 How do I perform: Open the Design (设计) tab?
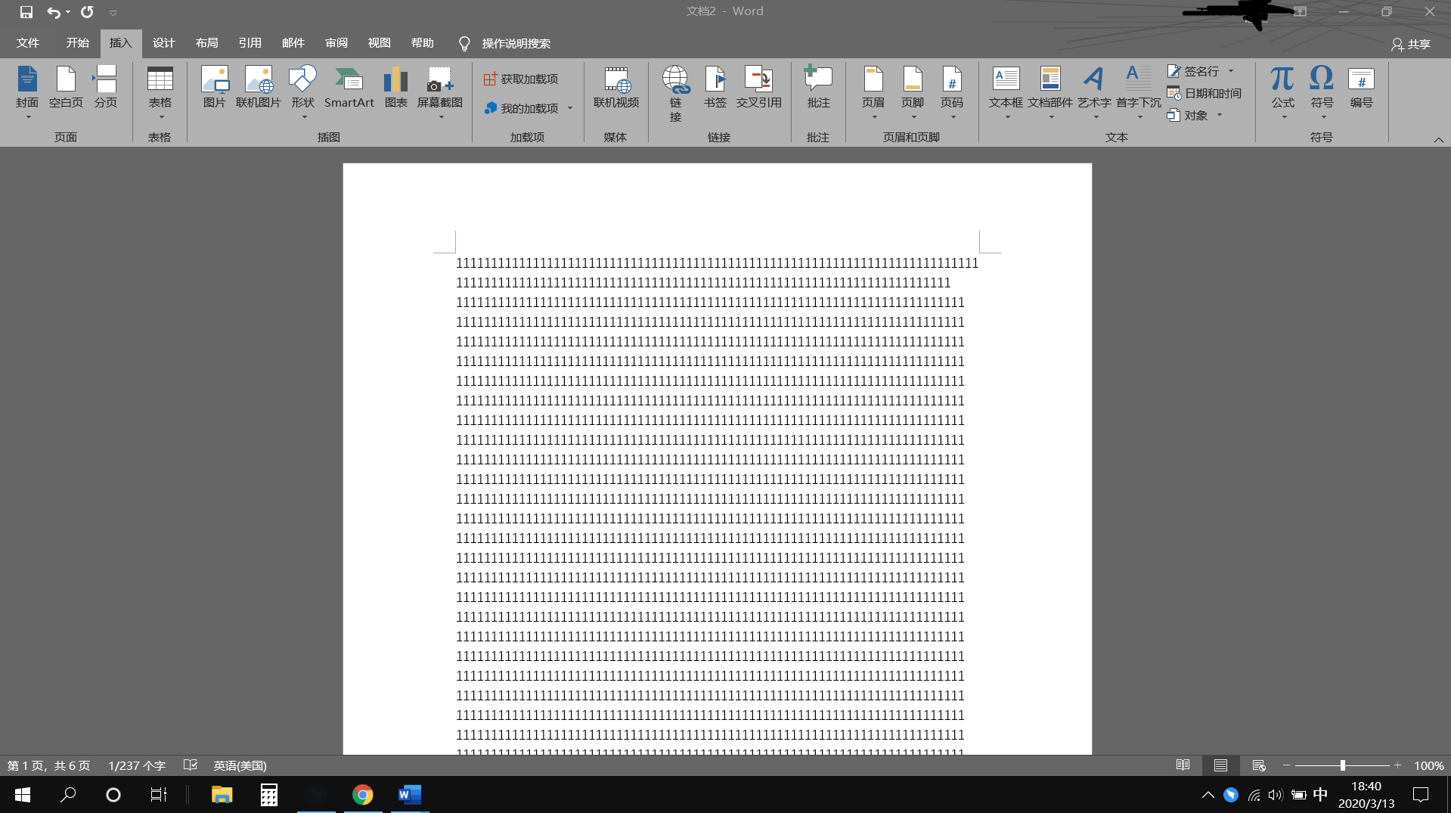coord(163,43)
